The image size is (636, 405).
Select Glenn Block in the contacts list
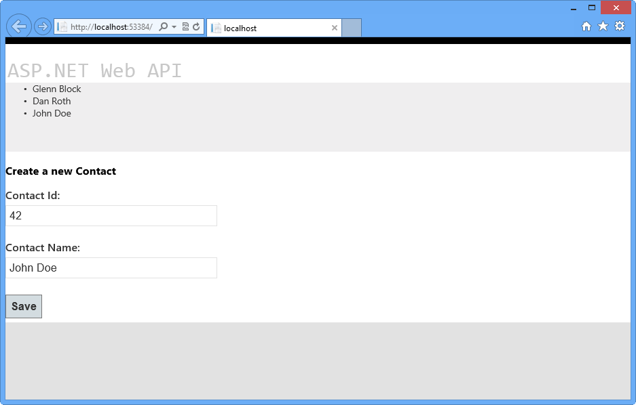tap(56, 89)
